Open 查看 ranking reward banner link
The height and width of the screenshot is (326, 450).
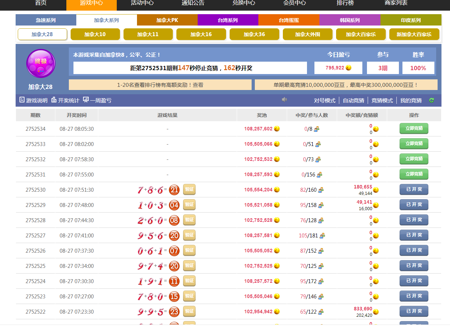pos(198,85)
